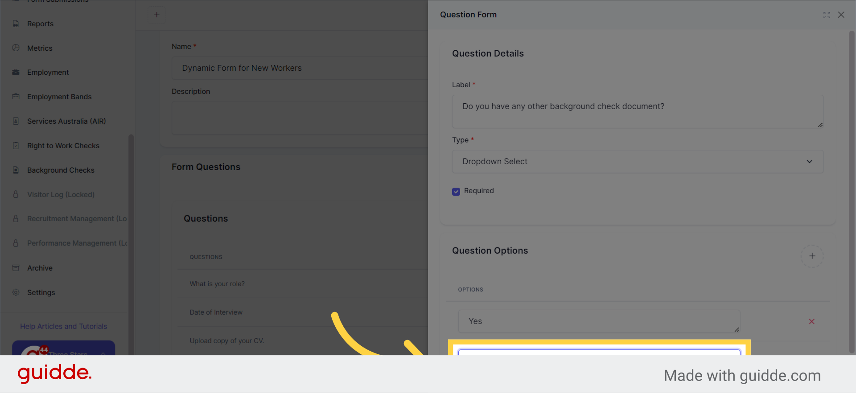Click the Employment Bands icon
The height and width of the screenshot is (393, 856).
(x=16, y=97)
